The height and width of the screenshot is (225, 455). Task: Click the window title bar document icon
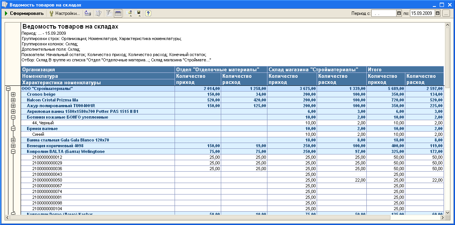5,5
